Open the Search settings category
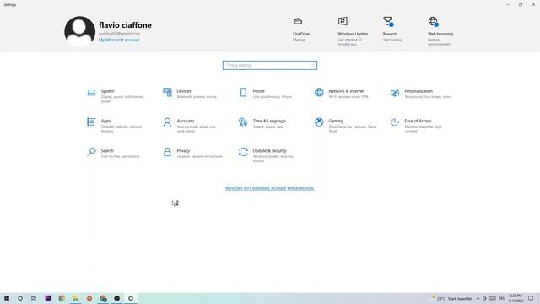 [113, 154]
